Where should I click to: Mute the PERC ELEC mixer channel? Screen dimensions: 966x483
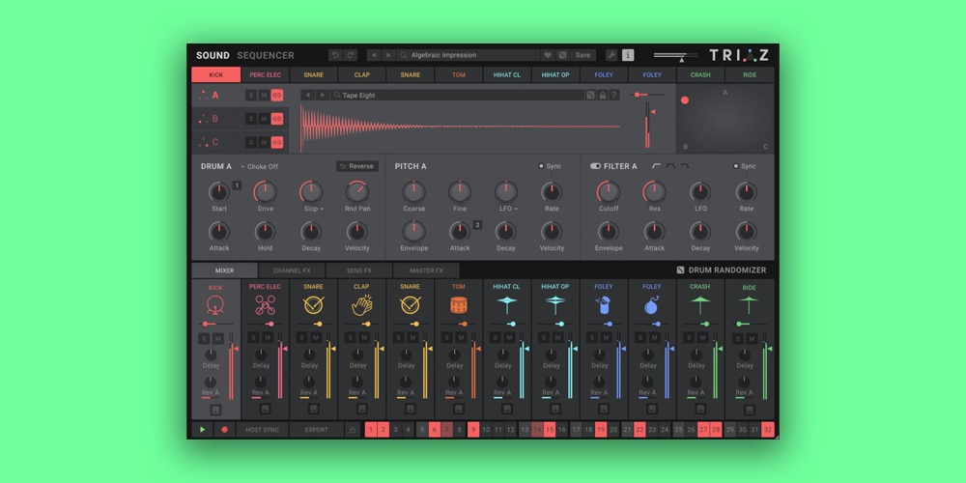268,337
